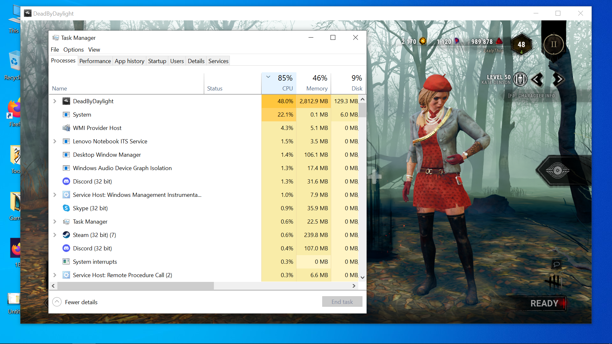
Task: Click the rank II emblem in game
Action: pyautogui.click(x=554, y=45)
